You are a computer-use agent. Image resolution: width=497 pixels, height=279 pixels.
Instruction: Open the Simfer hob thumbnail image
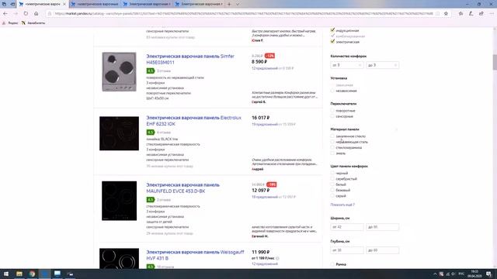[119, 72]
